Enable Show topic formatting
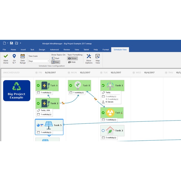 click(72, 58)
